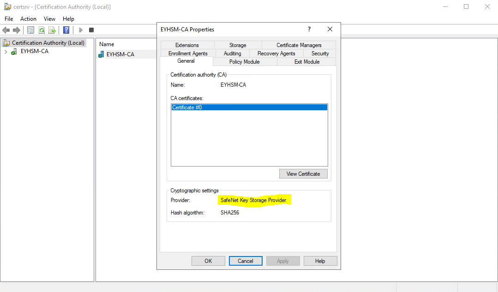Click the SHA256 hash algorithm value
The height and width of the screenshot is (292, 498).
[x=230, y=213]
